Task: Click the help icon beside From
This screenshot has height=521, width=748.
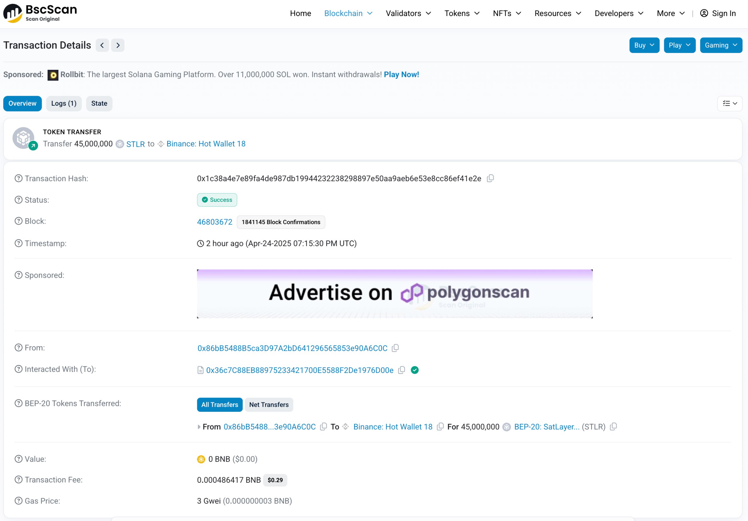Action: tap(19, 348)
